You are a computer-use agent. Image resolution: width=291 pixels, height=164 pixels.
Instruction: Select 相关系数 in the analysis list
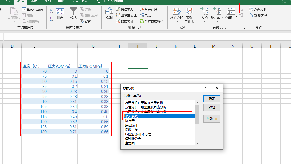point(160,116)
